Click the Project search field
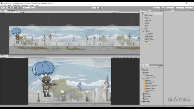 click(x=152, y=67)
